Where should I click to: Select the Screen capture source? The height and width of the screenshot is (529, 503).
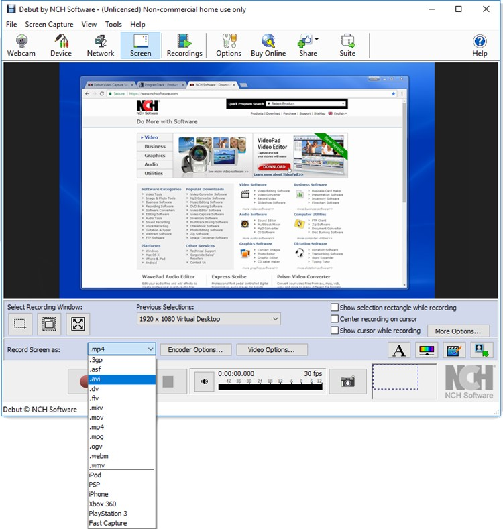[x=140, y=46]
